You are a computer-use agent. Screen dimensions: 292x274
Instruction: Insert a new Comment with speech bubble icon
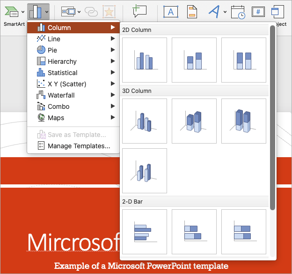tap(139, 11)
